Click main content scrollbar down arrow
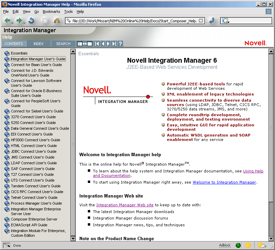275x250 pixels. (271, 238)
